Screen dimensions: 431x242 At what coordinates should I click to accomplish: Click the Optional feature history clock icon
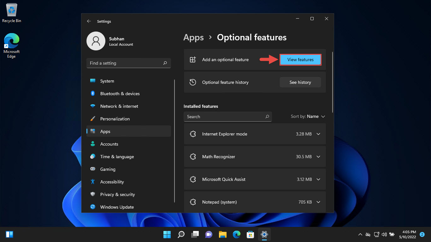point(192,82)
